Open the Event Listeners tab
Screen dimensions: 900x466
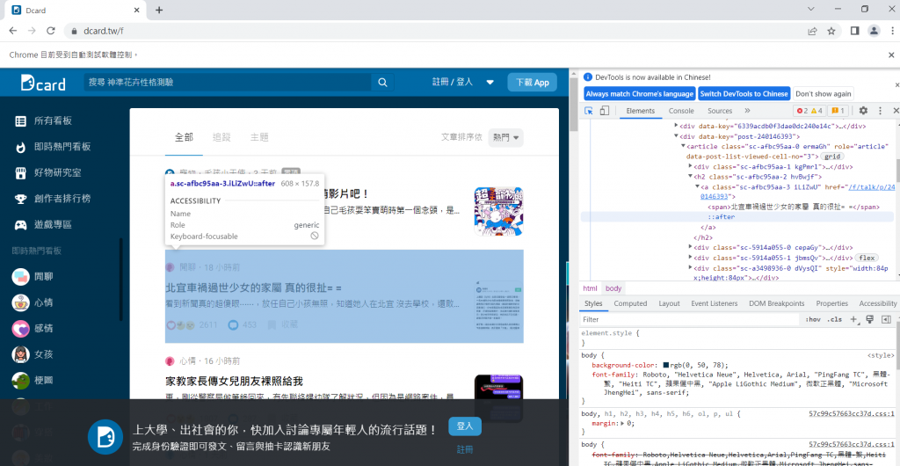click(714, 303)
